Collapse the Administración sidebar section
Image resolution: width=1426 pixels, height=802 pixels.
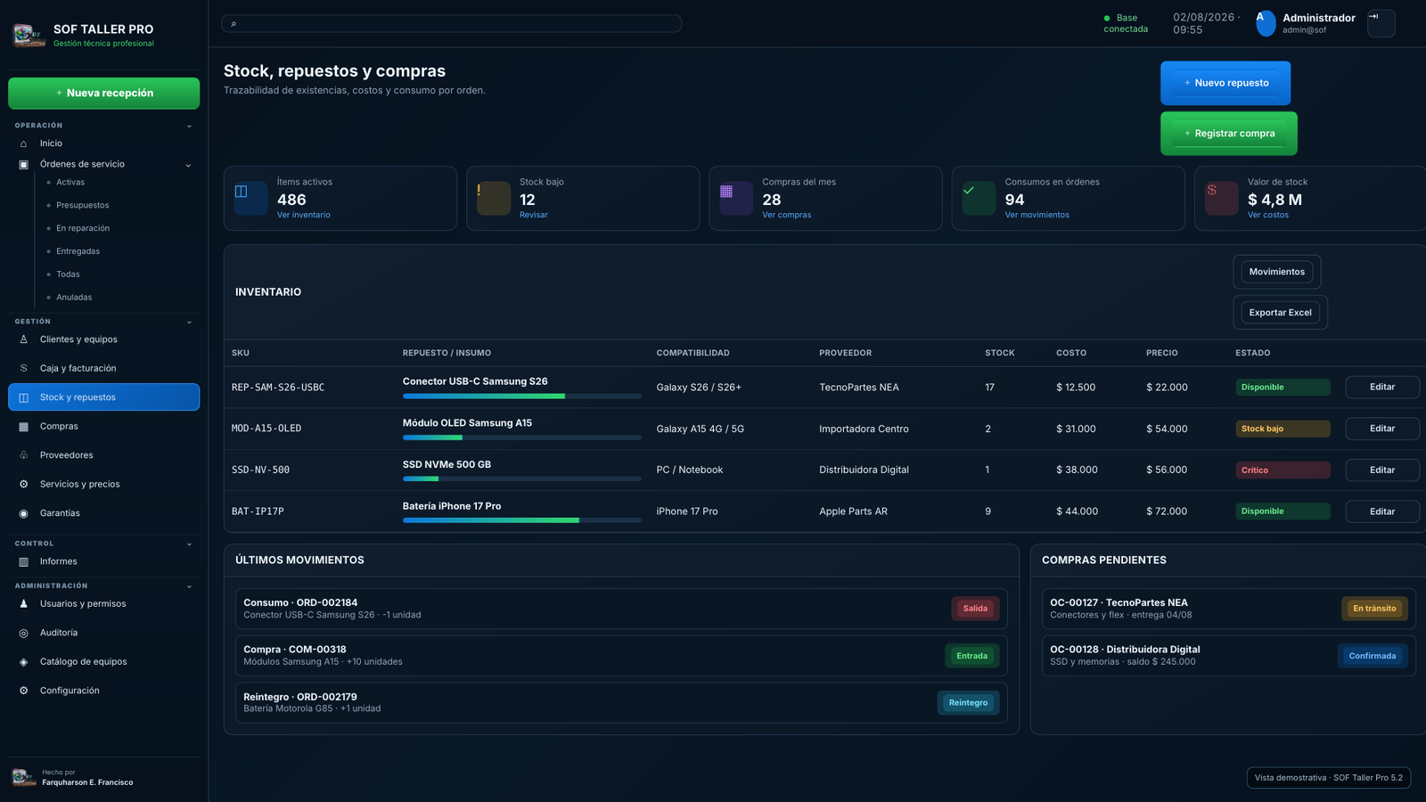pos(189,586)
